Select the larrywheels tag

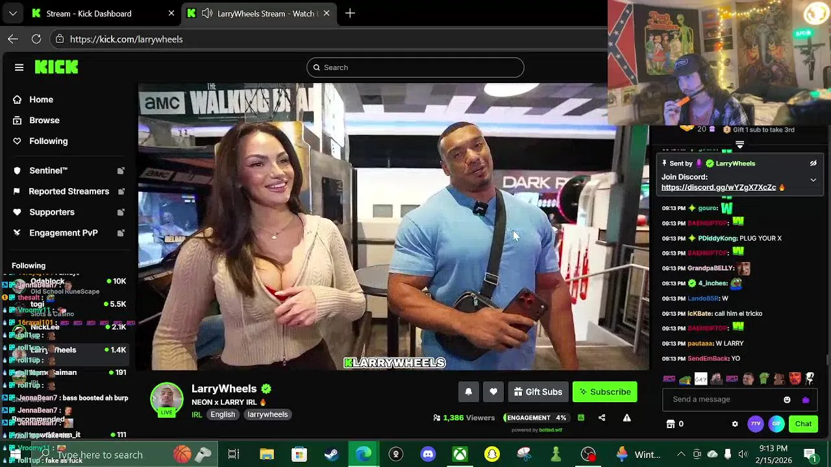coord(267,414)
